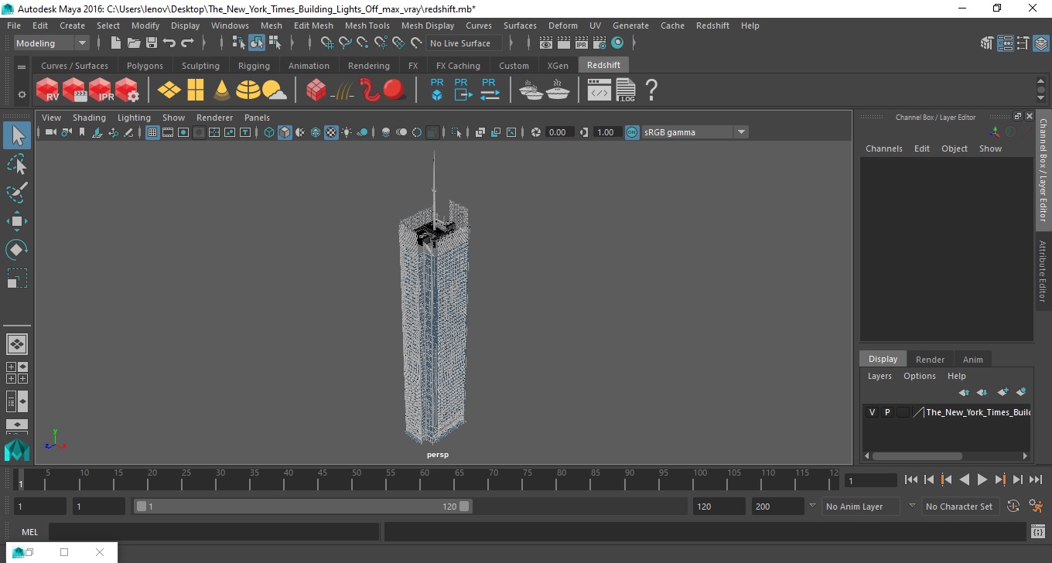Toggle the auto keyframe button
The width and height of the screenshot is (1052, 563).
tap(1013, 507)
